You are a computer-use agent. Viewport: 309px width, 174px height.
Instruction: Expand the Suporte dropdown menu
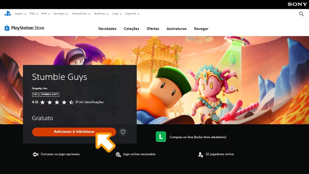(132, 14)
